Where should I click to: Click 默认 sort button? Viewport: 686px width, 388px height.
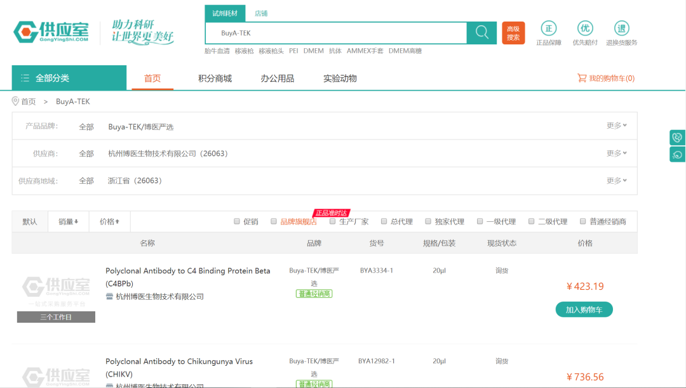click(30, 222)
